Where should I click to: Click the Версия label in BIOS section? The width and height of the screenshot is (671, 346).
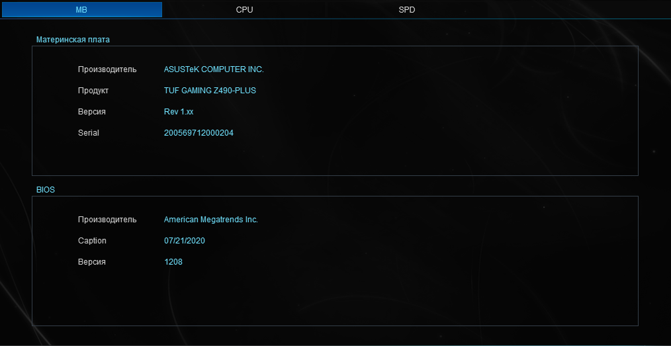(x=92, y=262)
